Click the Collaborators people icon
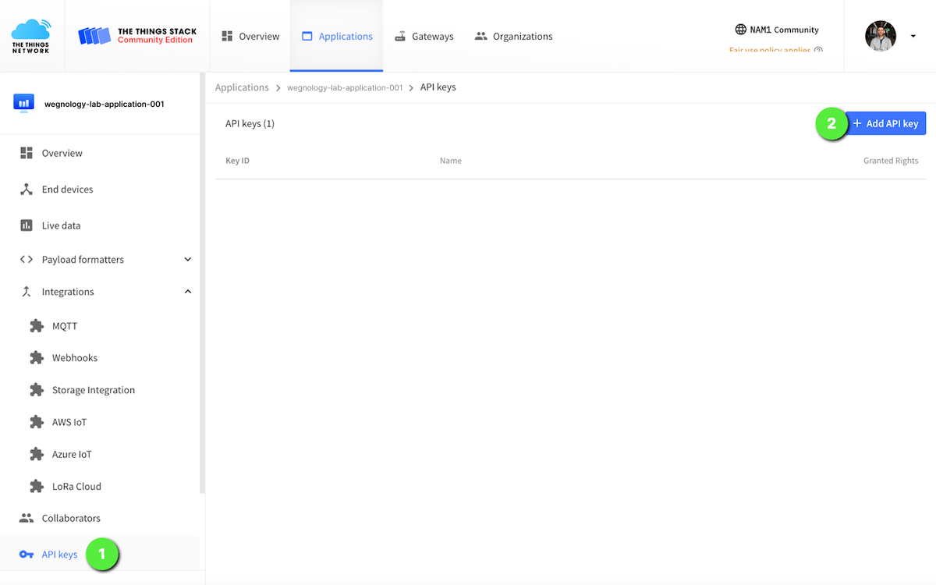The image size is (936, 585). click(x=27, y=518)
